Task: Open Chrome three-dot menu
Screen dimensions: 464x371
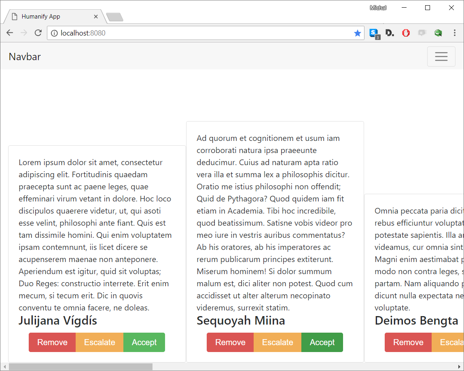Action: [x=455, y=33]
